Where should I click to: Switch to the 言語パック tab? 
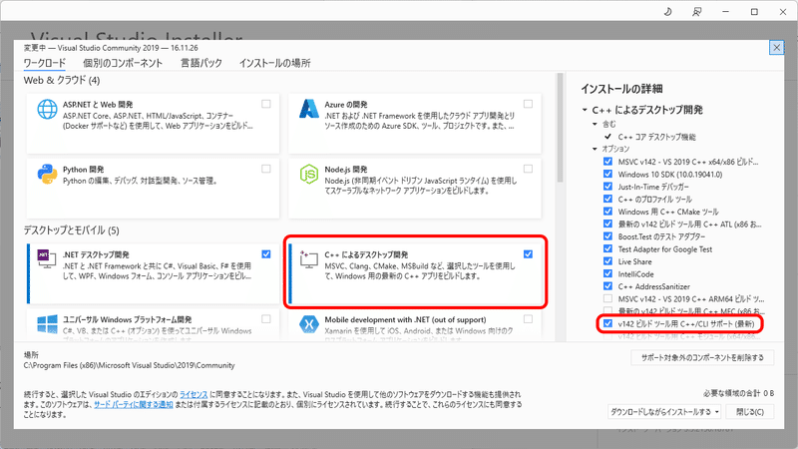pos(201,63)
